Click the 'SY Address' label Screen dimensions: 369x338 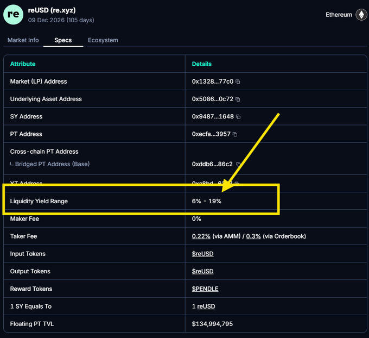pyautogui.click(x=26, y=116)
